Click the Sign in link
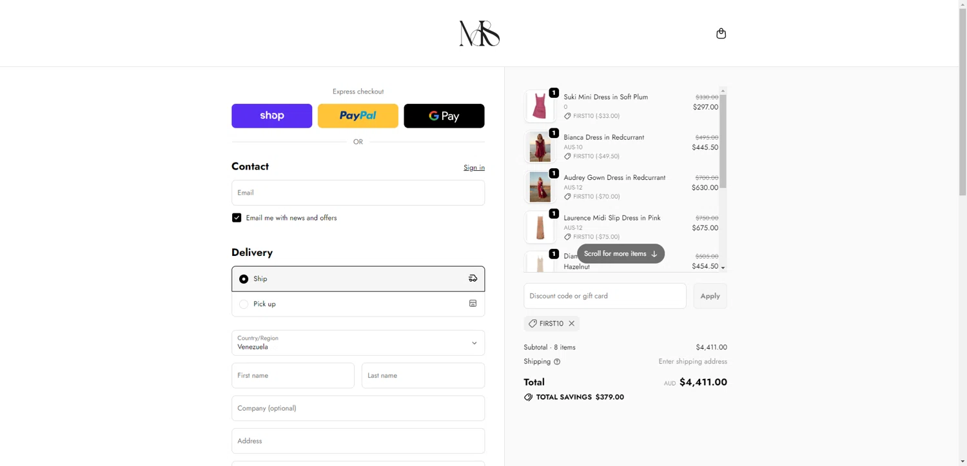The width and height of the screenshot is (967, 466). click(474, 168)
